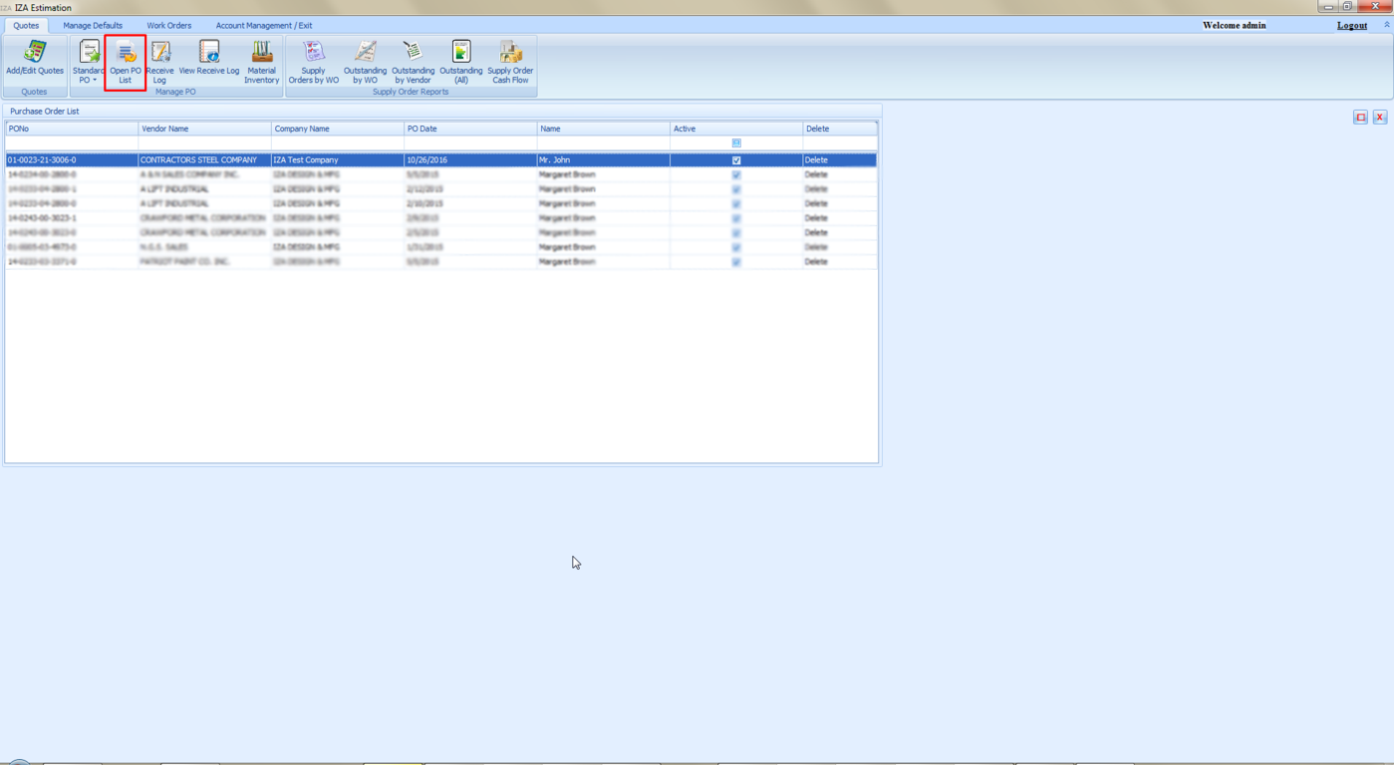Open the Add/Edit Quotes tool
Screen dimensions: 1394x765
35,60
